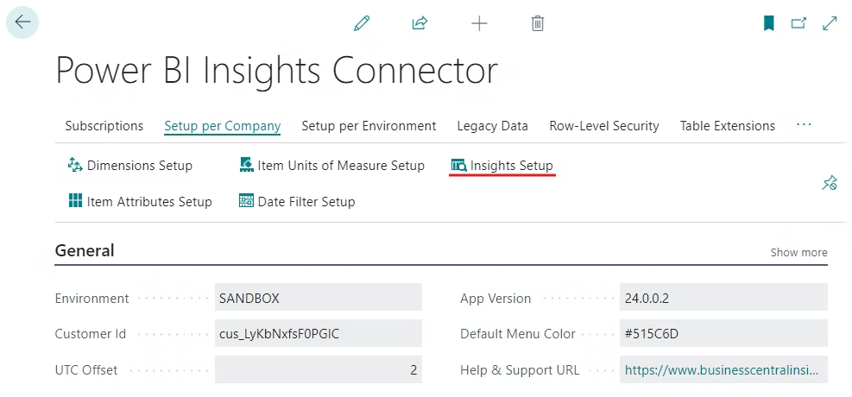Show more tabs via the ellipsis
Viewport: 852px width, 397px height.
tap(804, 125)
